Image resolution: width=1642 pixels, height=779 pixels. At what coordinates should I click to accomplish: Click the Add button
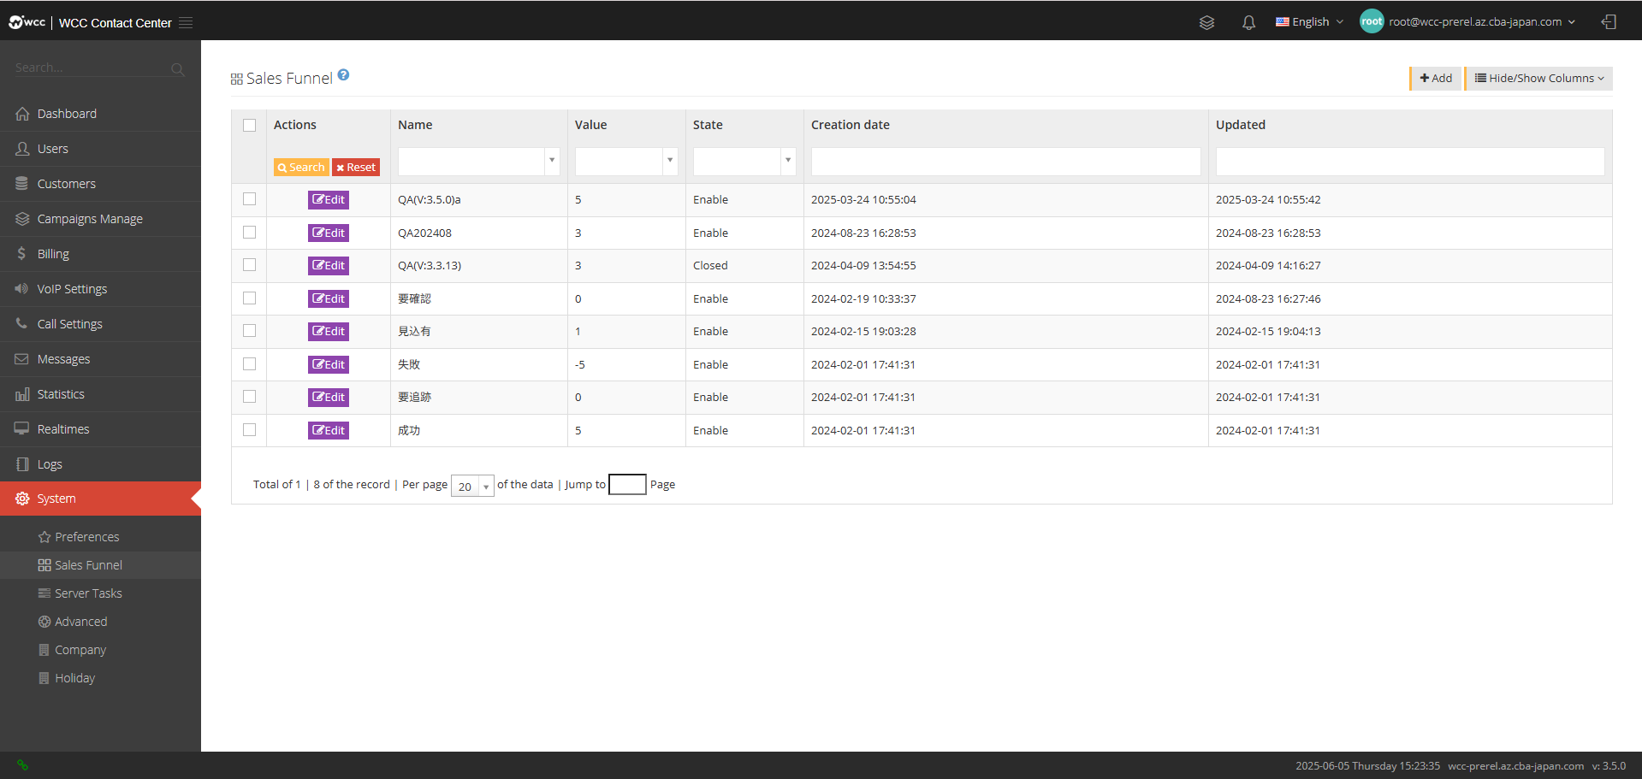pyautogui.click(x=1436, y=78)
